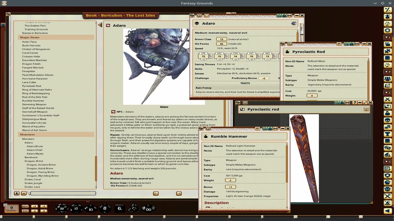Switch to the Main tab on Adaro window
The width and height of the screenshot is (394, 221).
click(301, 29)
